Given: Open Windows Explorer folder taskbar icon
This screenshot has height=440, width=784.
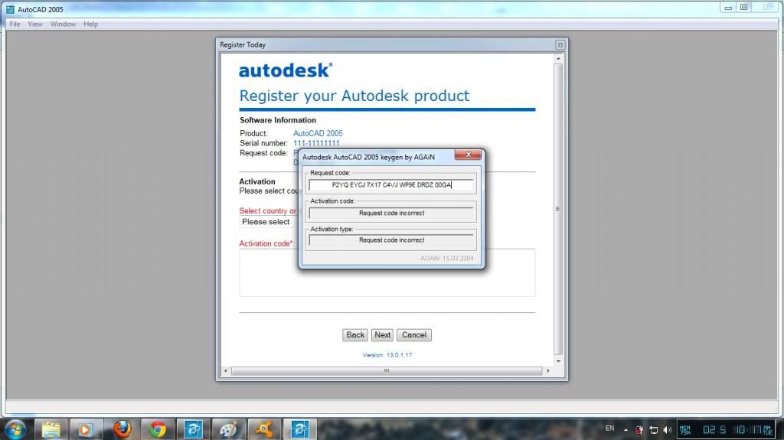Looking at the screenshot, I should point(51,429).
